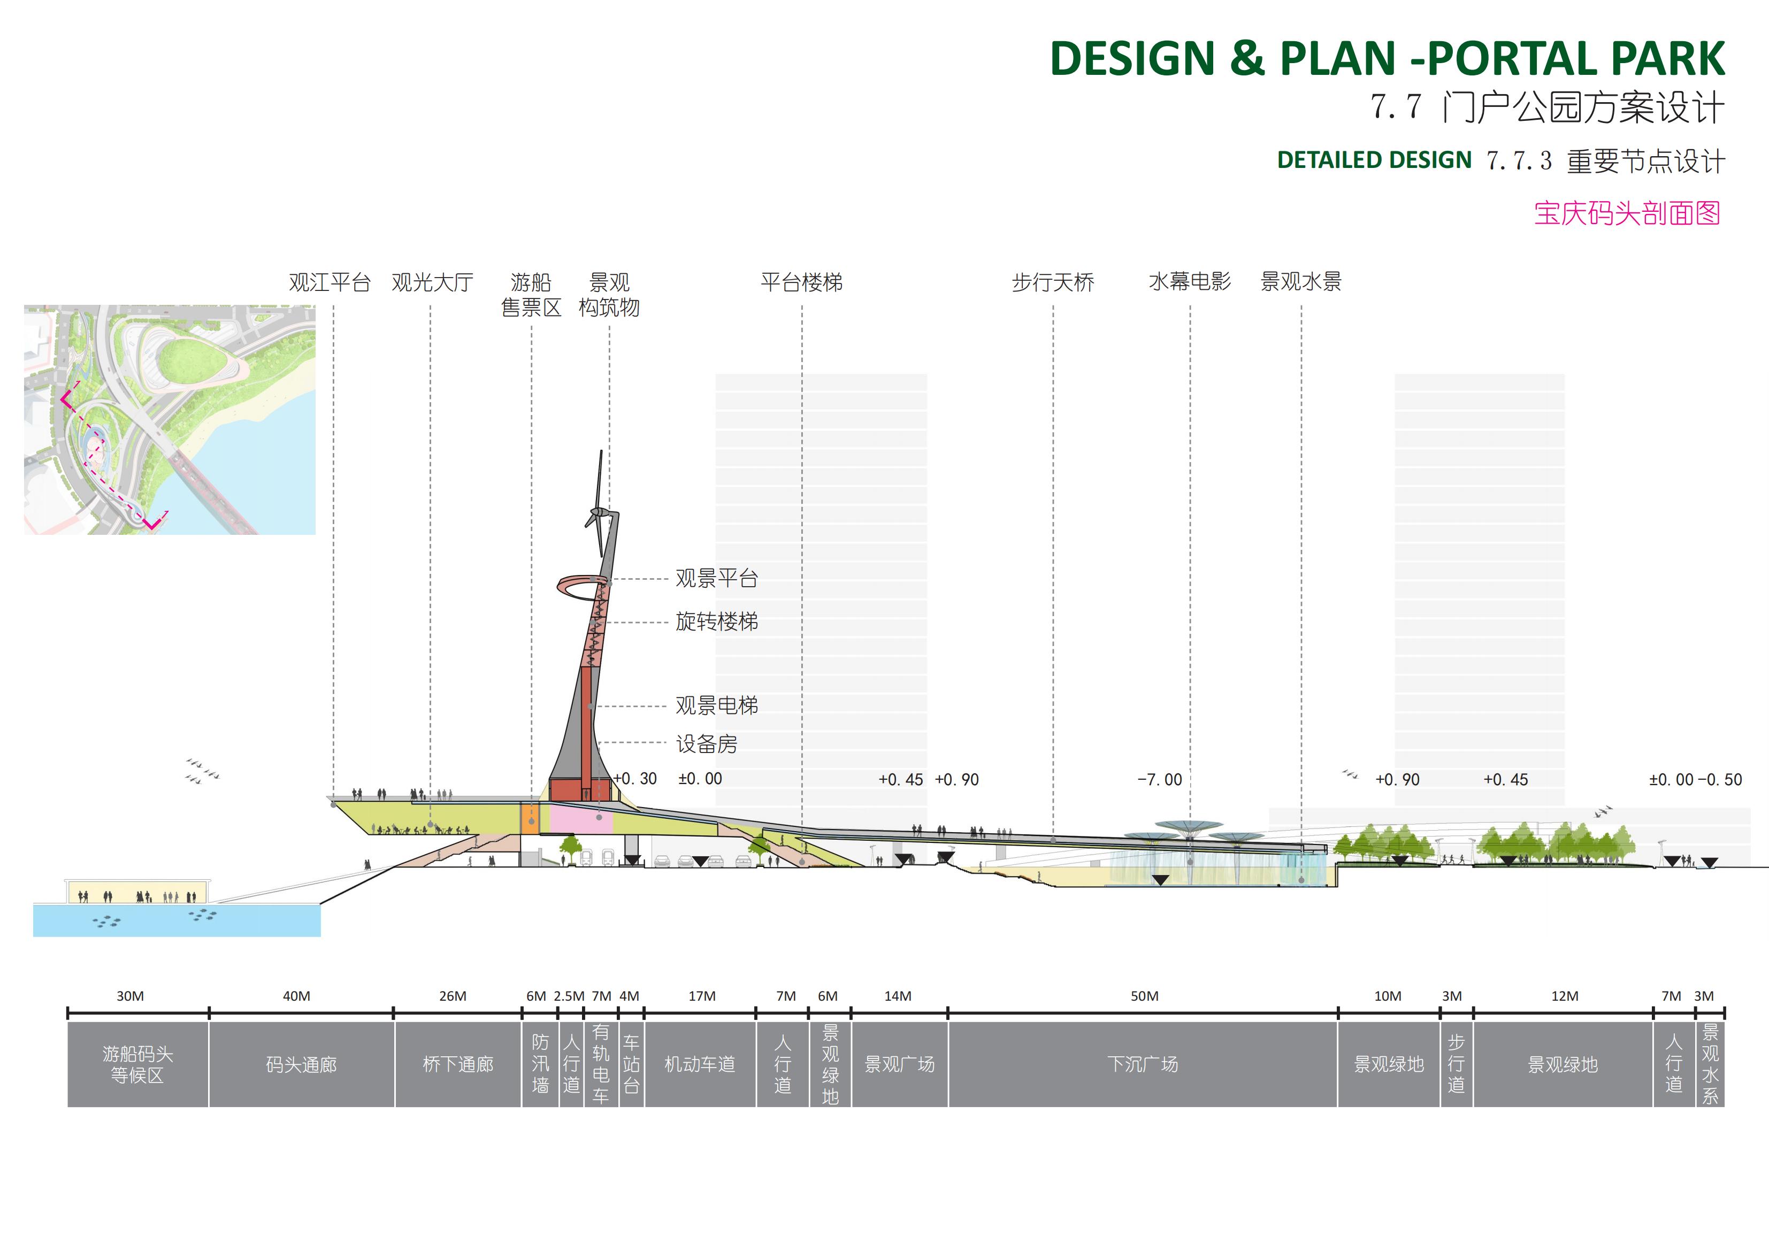The width and height of the screenshot is (1769, 1251).
Task: Click the 观光大厅 callout label
Action: point(432,282)
